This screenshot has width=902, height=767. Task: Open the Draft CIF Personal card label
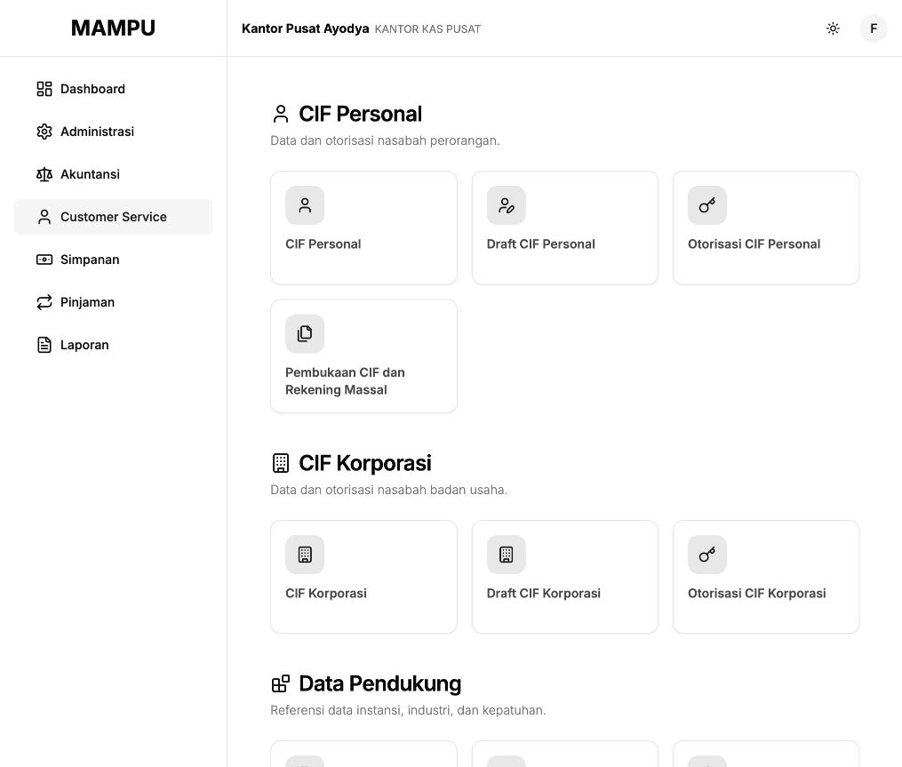(540, 244)
